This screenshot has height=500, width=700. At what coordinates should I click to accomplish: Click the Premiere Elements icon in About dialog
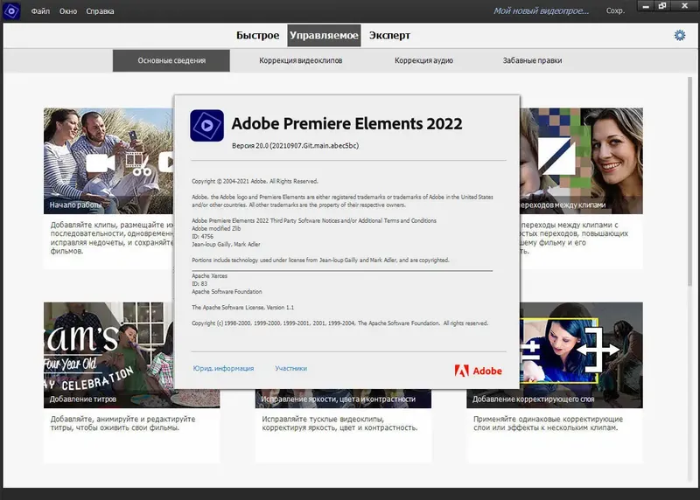(206, 126)
